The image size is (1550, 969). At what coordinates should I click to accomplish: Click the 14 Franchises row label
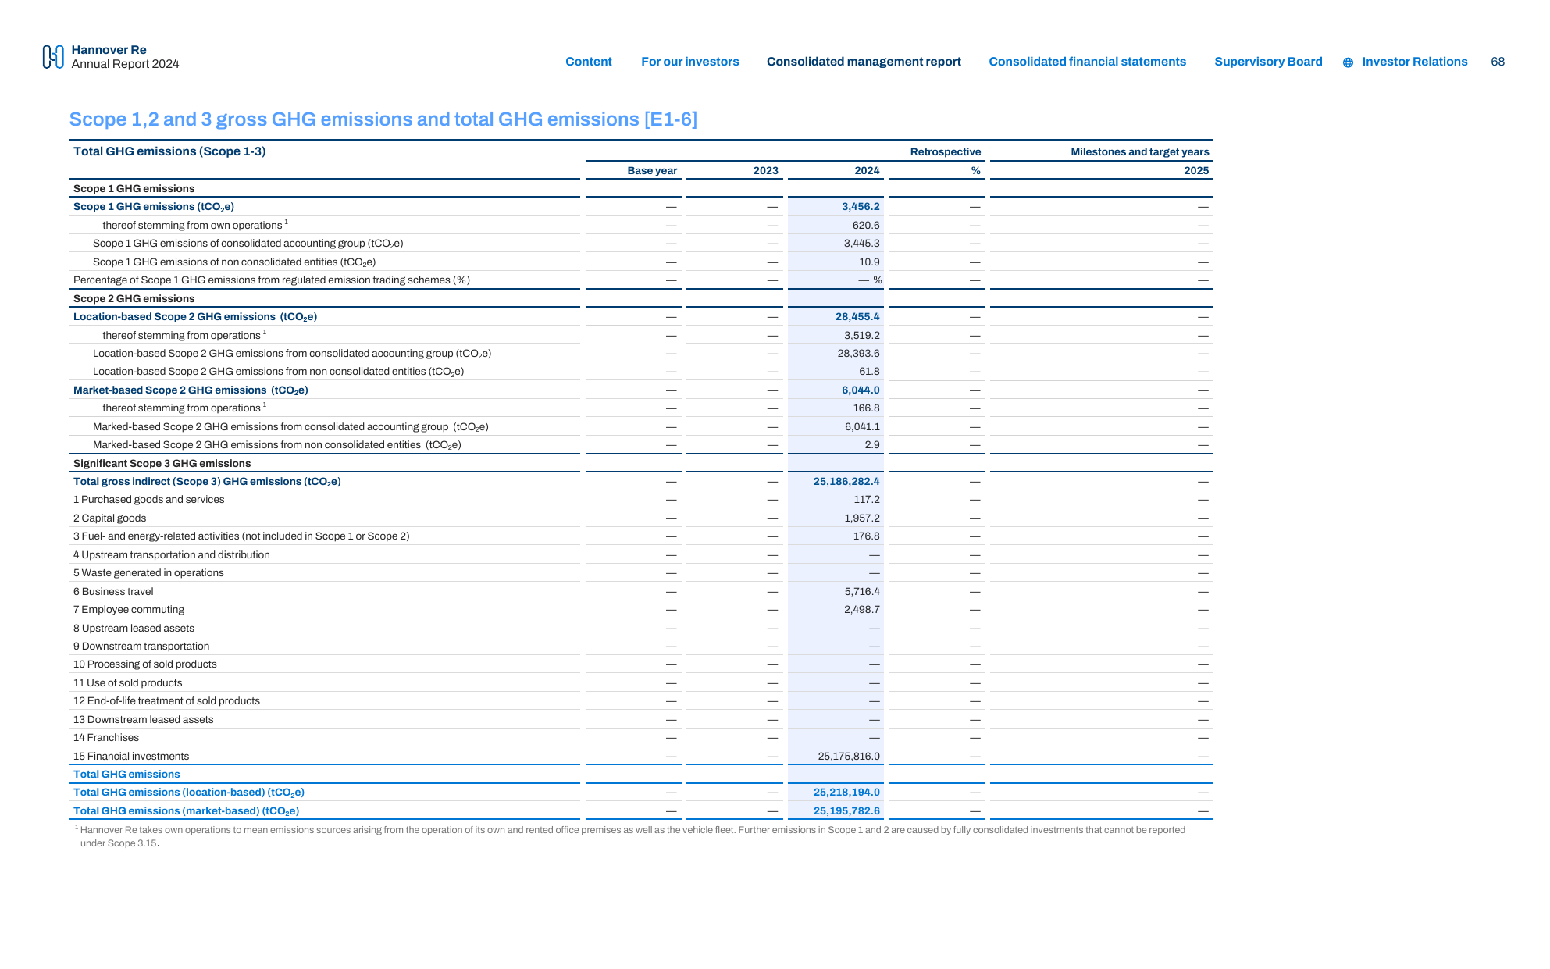[105, 738]
